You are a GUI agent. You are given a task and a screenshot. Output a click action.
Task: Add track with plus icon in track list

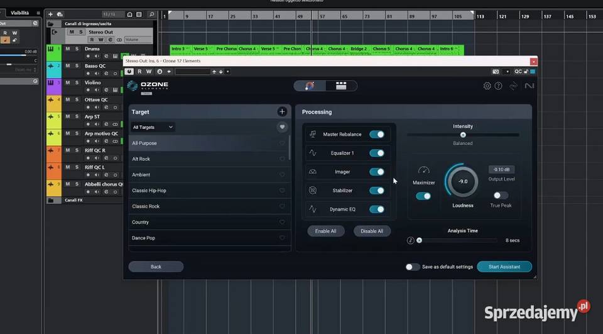[50, 14]
